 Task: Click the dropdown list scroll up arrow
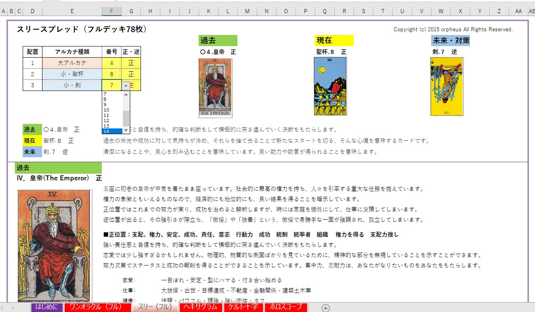[x=126, y=94]
